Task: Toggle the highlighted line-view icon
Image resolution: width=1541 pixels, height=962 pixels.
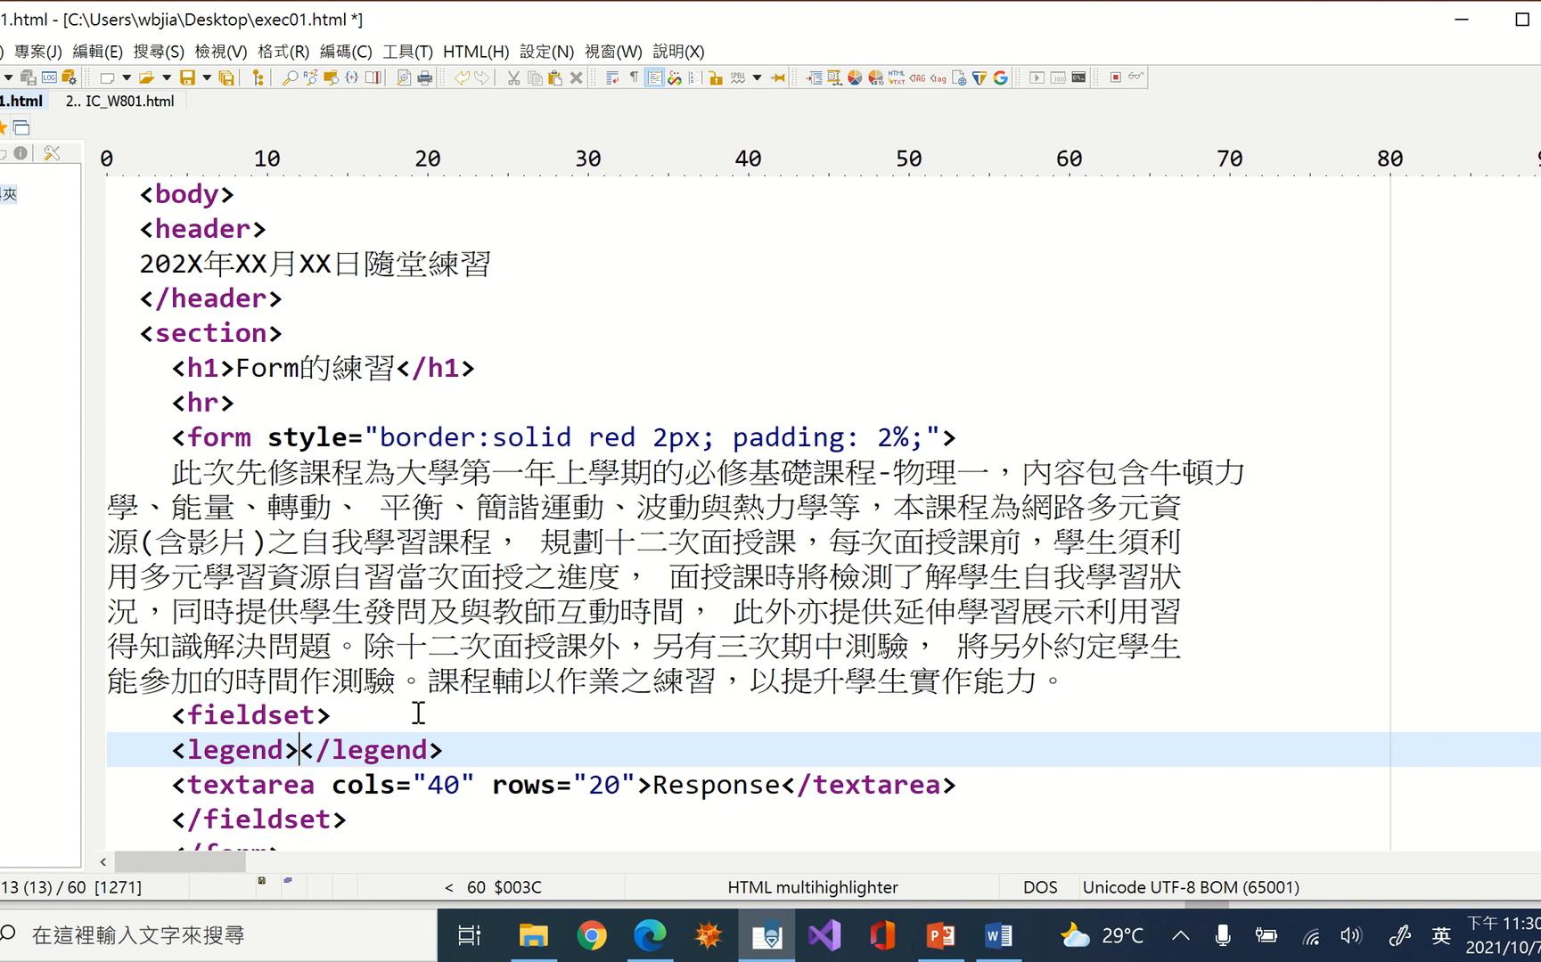Action: click(x=654, y=77)
